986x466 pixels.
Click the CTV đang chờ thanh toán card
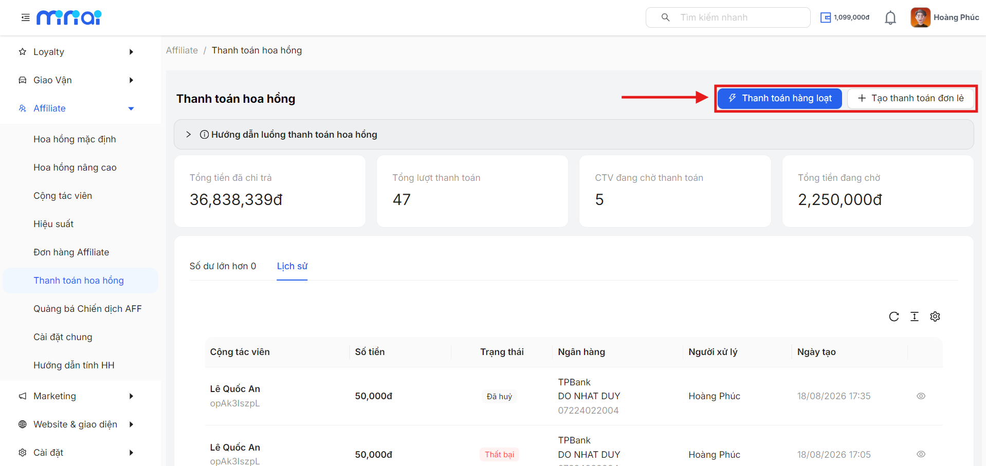click(x=675, y=191)
